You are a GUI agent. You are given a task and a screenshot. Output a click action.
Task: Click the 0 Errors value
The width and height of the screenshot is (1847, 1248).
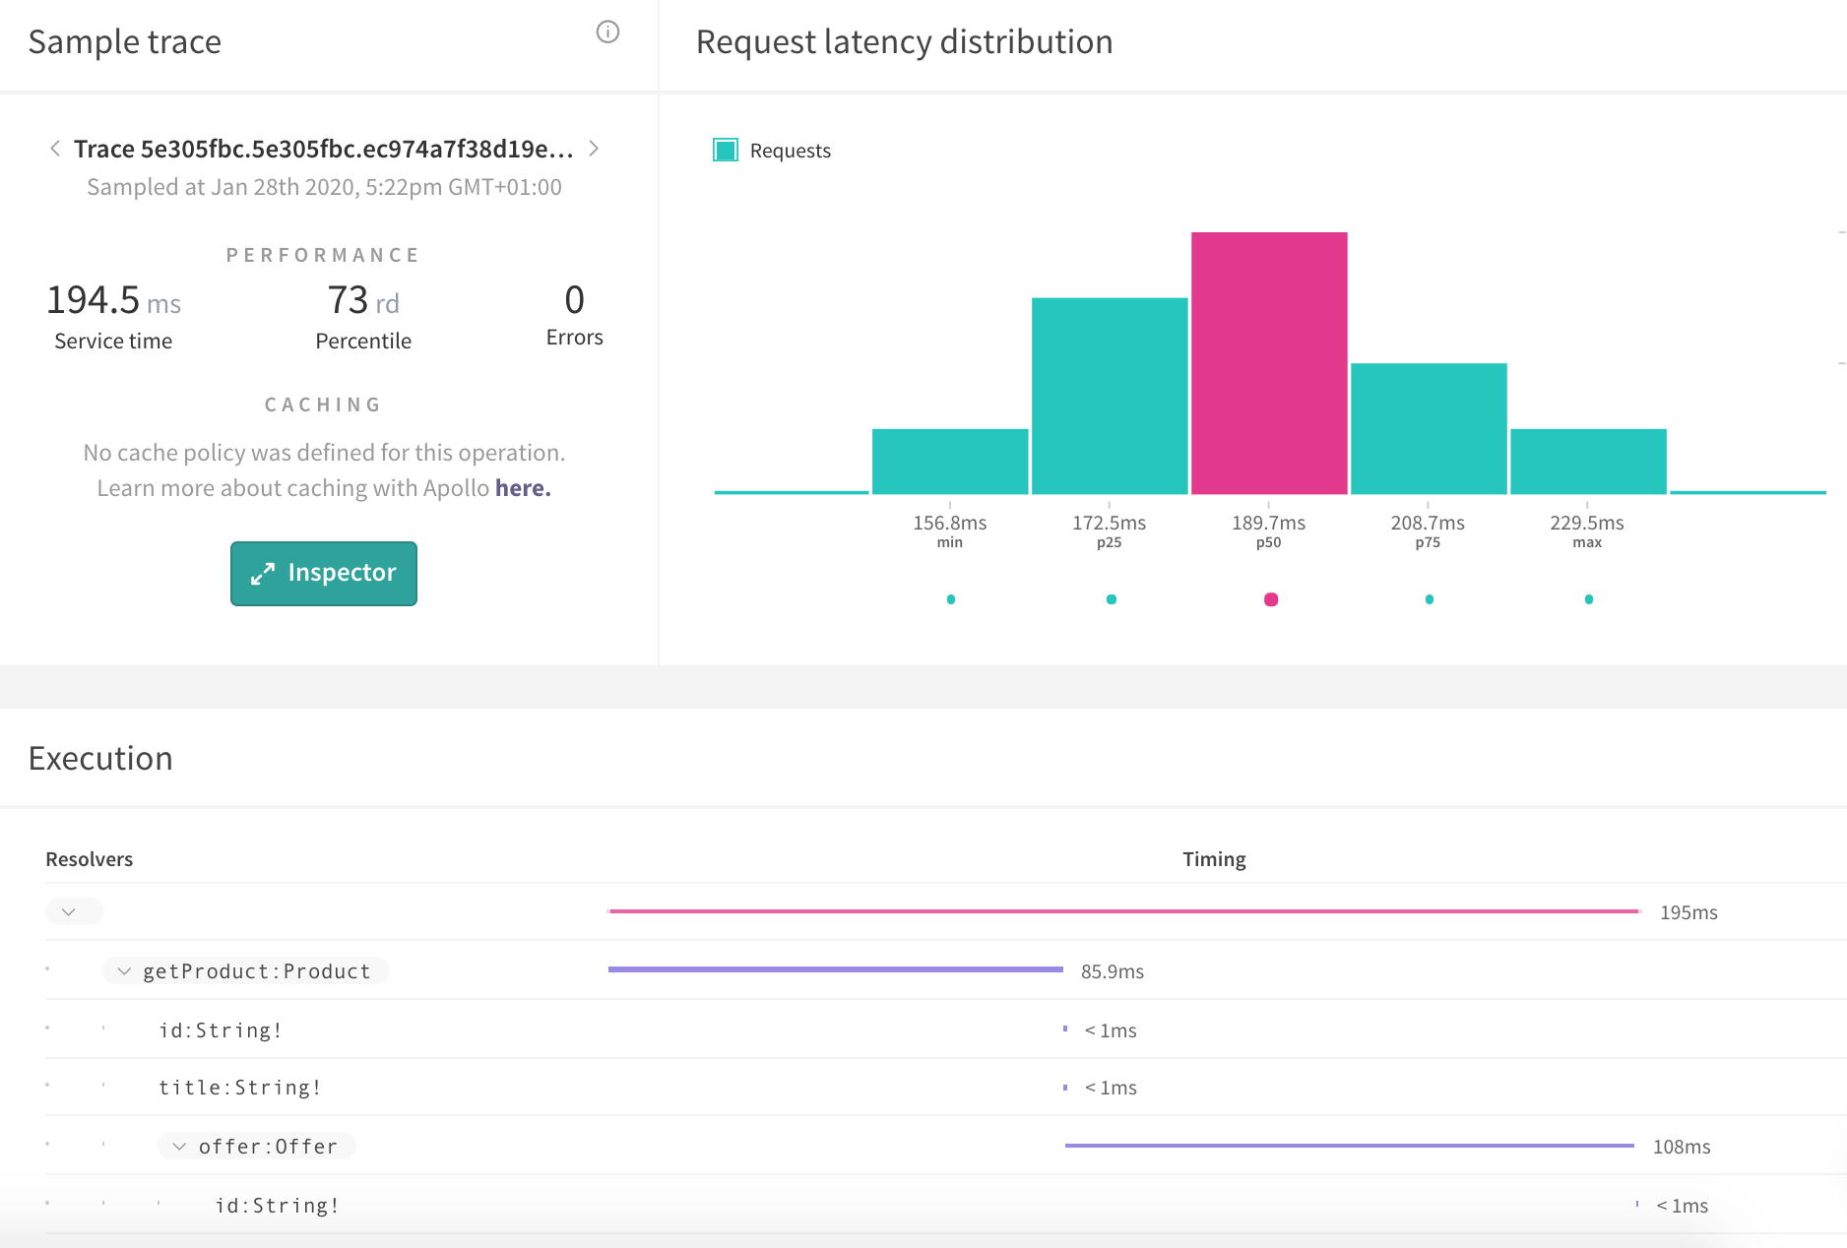(575, 299)
